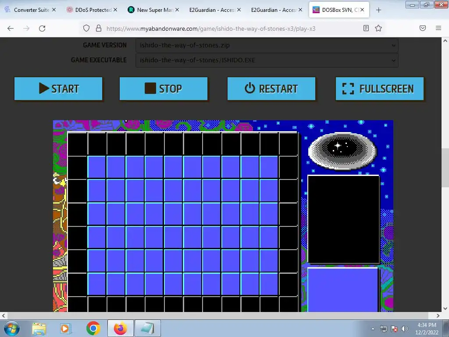Click the vertical scrollbar down arrow

coord(445,308)
